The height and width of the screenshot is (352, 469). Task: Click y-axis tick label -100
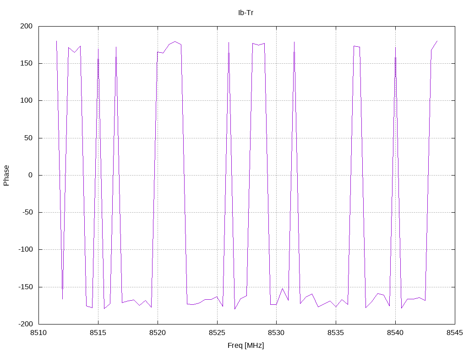[x=26, y=249]
